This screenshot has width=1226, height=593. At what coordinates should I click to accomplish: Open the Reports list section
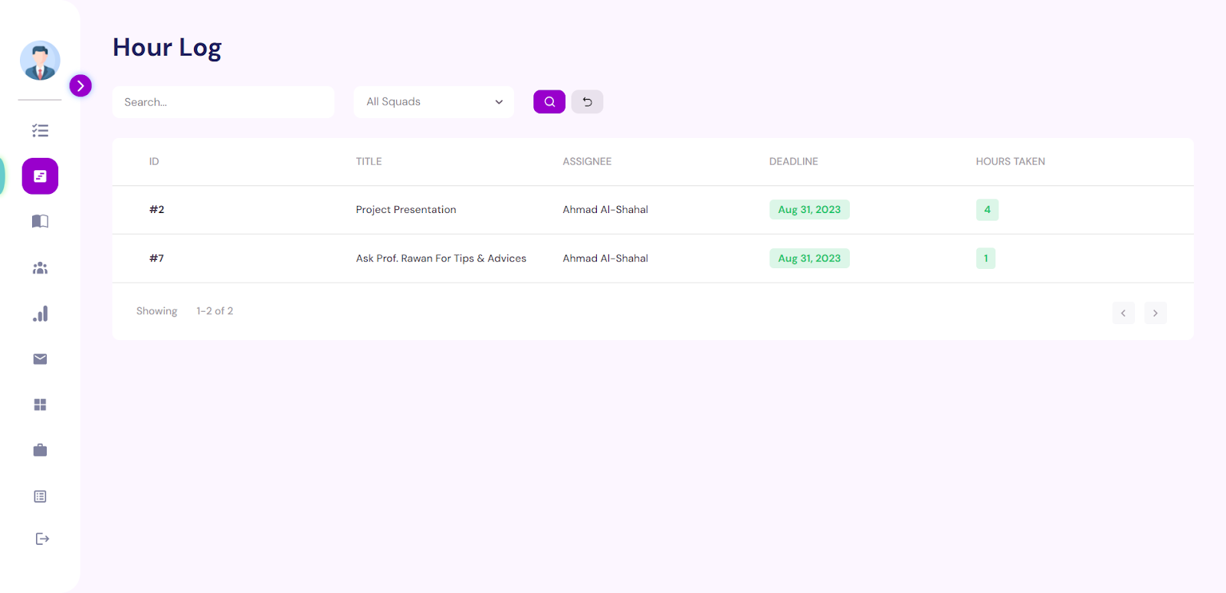(40, 496)
